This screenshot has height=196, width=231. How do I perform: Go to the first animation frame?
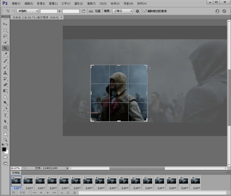coord(35,192)
